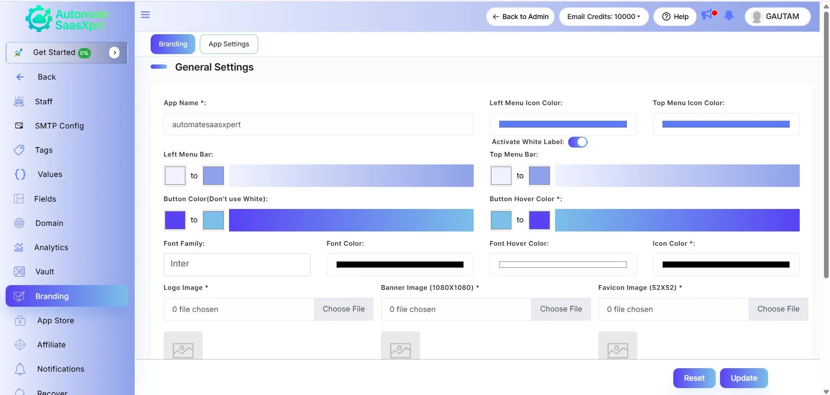Select the Vault sidebar icon
The width and height of the screenshot is (830, 395).
point(19,272)
